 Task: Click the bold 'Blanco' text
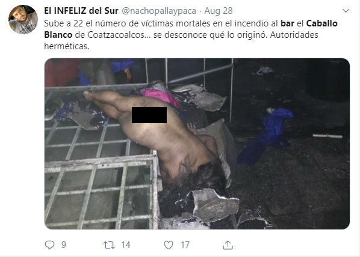tap(58, 35)
